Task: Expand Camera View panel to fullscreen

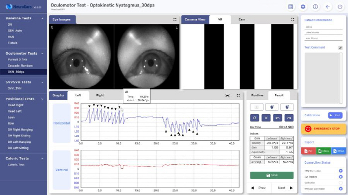Action: coord(292,19)
